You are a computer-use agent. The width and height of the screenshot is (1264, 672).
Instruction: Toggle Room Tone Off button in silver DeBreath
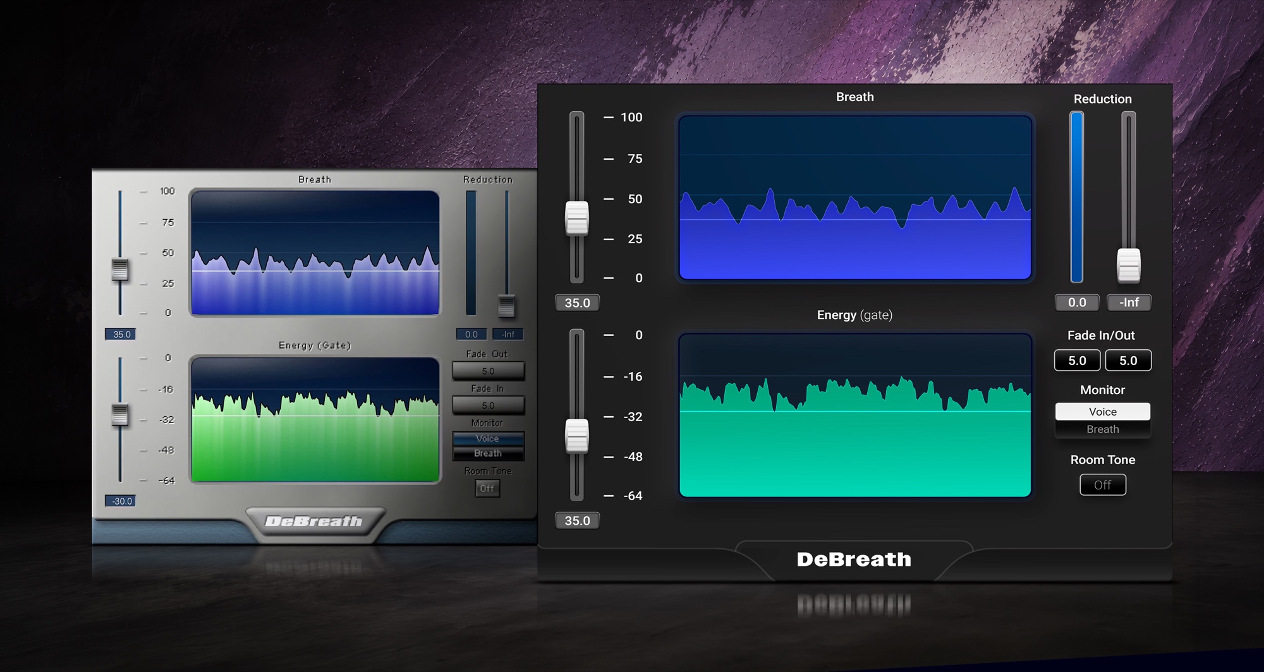pos(487,488)
